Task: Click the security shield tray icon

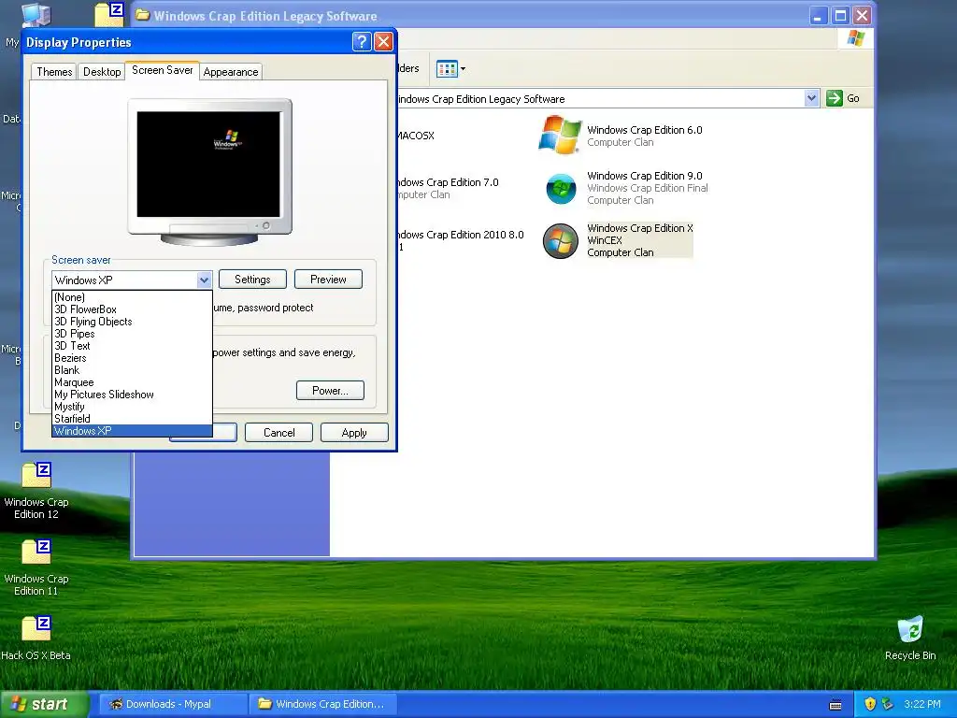Action: [870, 704]
